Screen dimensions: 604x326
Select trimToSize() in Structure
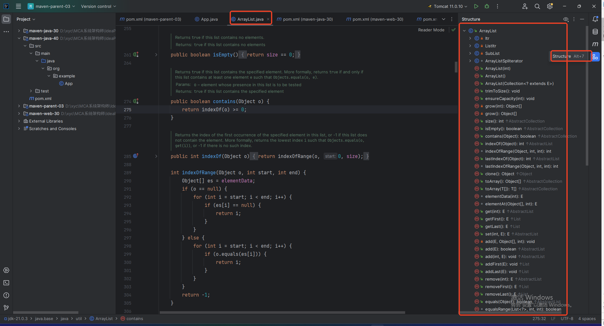(502, 91)
